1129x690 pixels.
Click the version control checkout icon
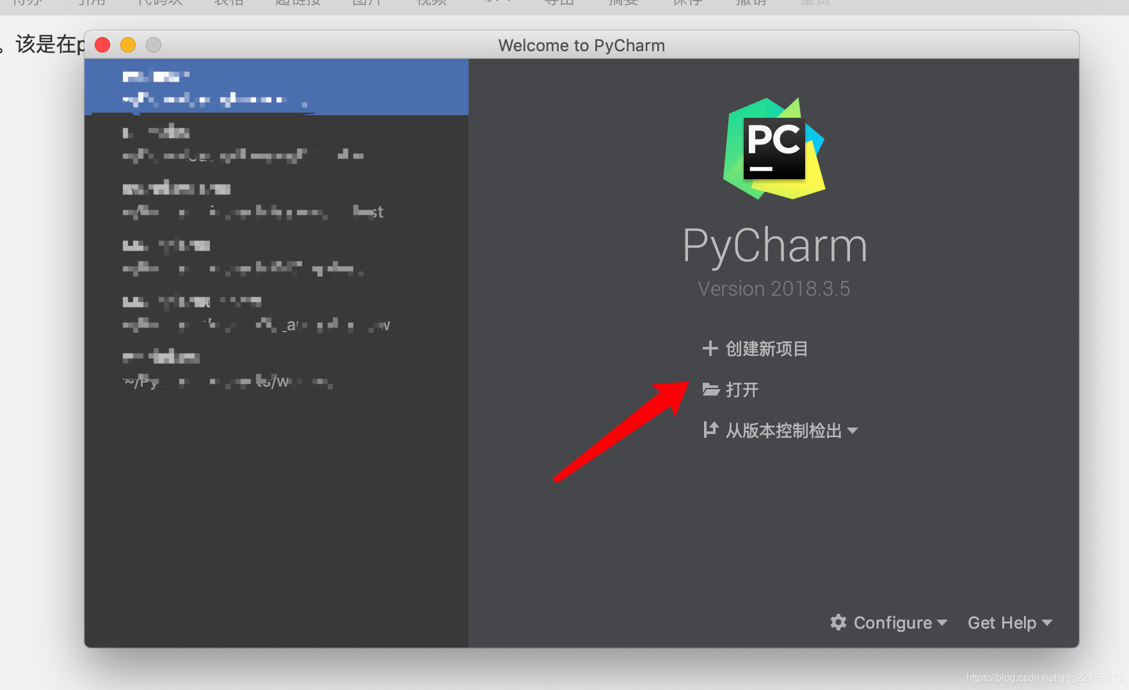tap(710, 429)
